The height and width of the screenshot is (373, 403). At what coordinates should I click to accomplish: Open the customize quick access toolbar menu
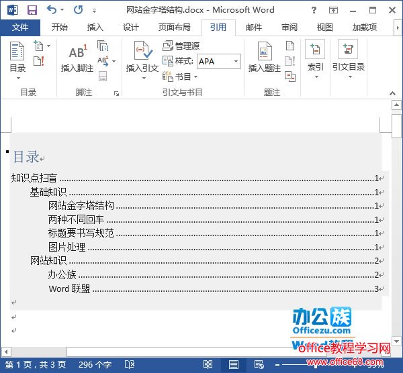click(94, 11)
